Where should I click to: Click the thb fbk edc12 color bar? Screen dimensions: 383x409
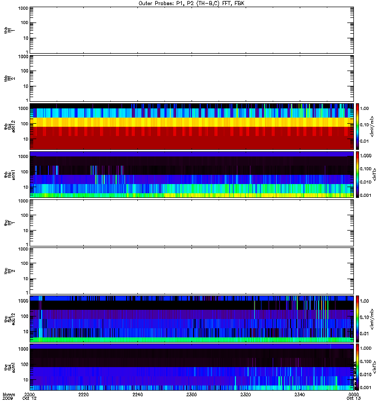tap(357, 126)
